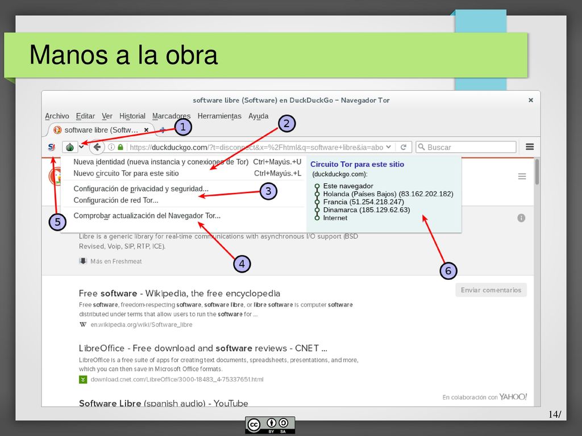Open the Archivo menu
This screenshot has height=436, width=582.
[57, 116]
